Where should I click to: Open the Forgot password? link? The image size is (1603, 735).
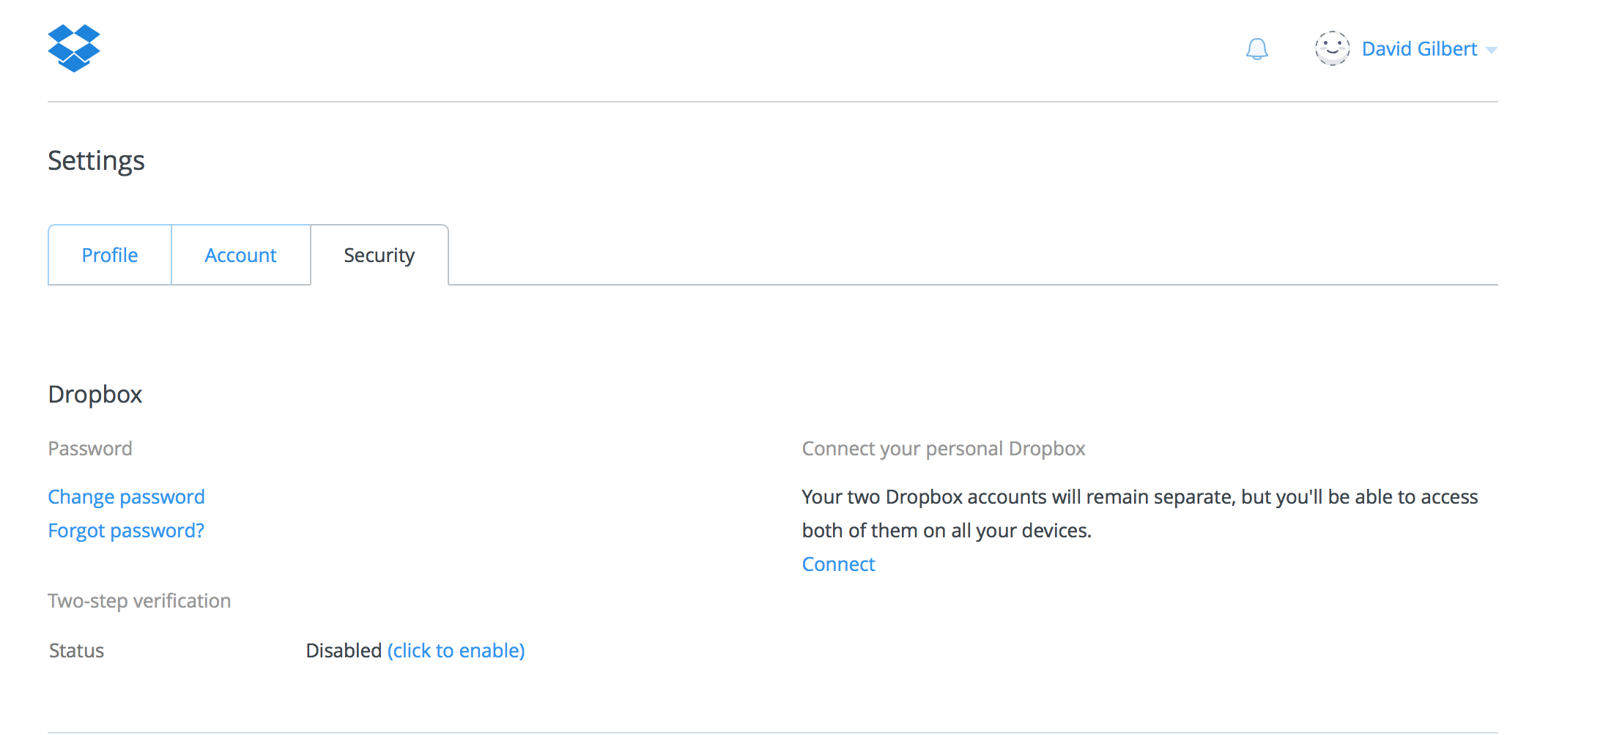126,531
